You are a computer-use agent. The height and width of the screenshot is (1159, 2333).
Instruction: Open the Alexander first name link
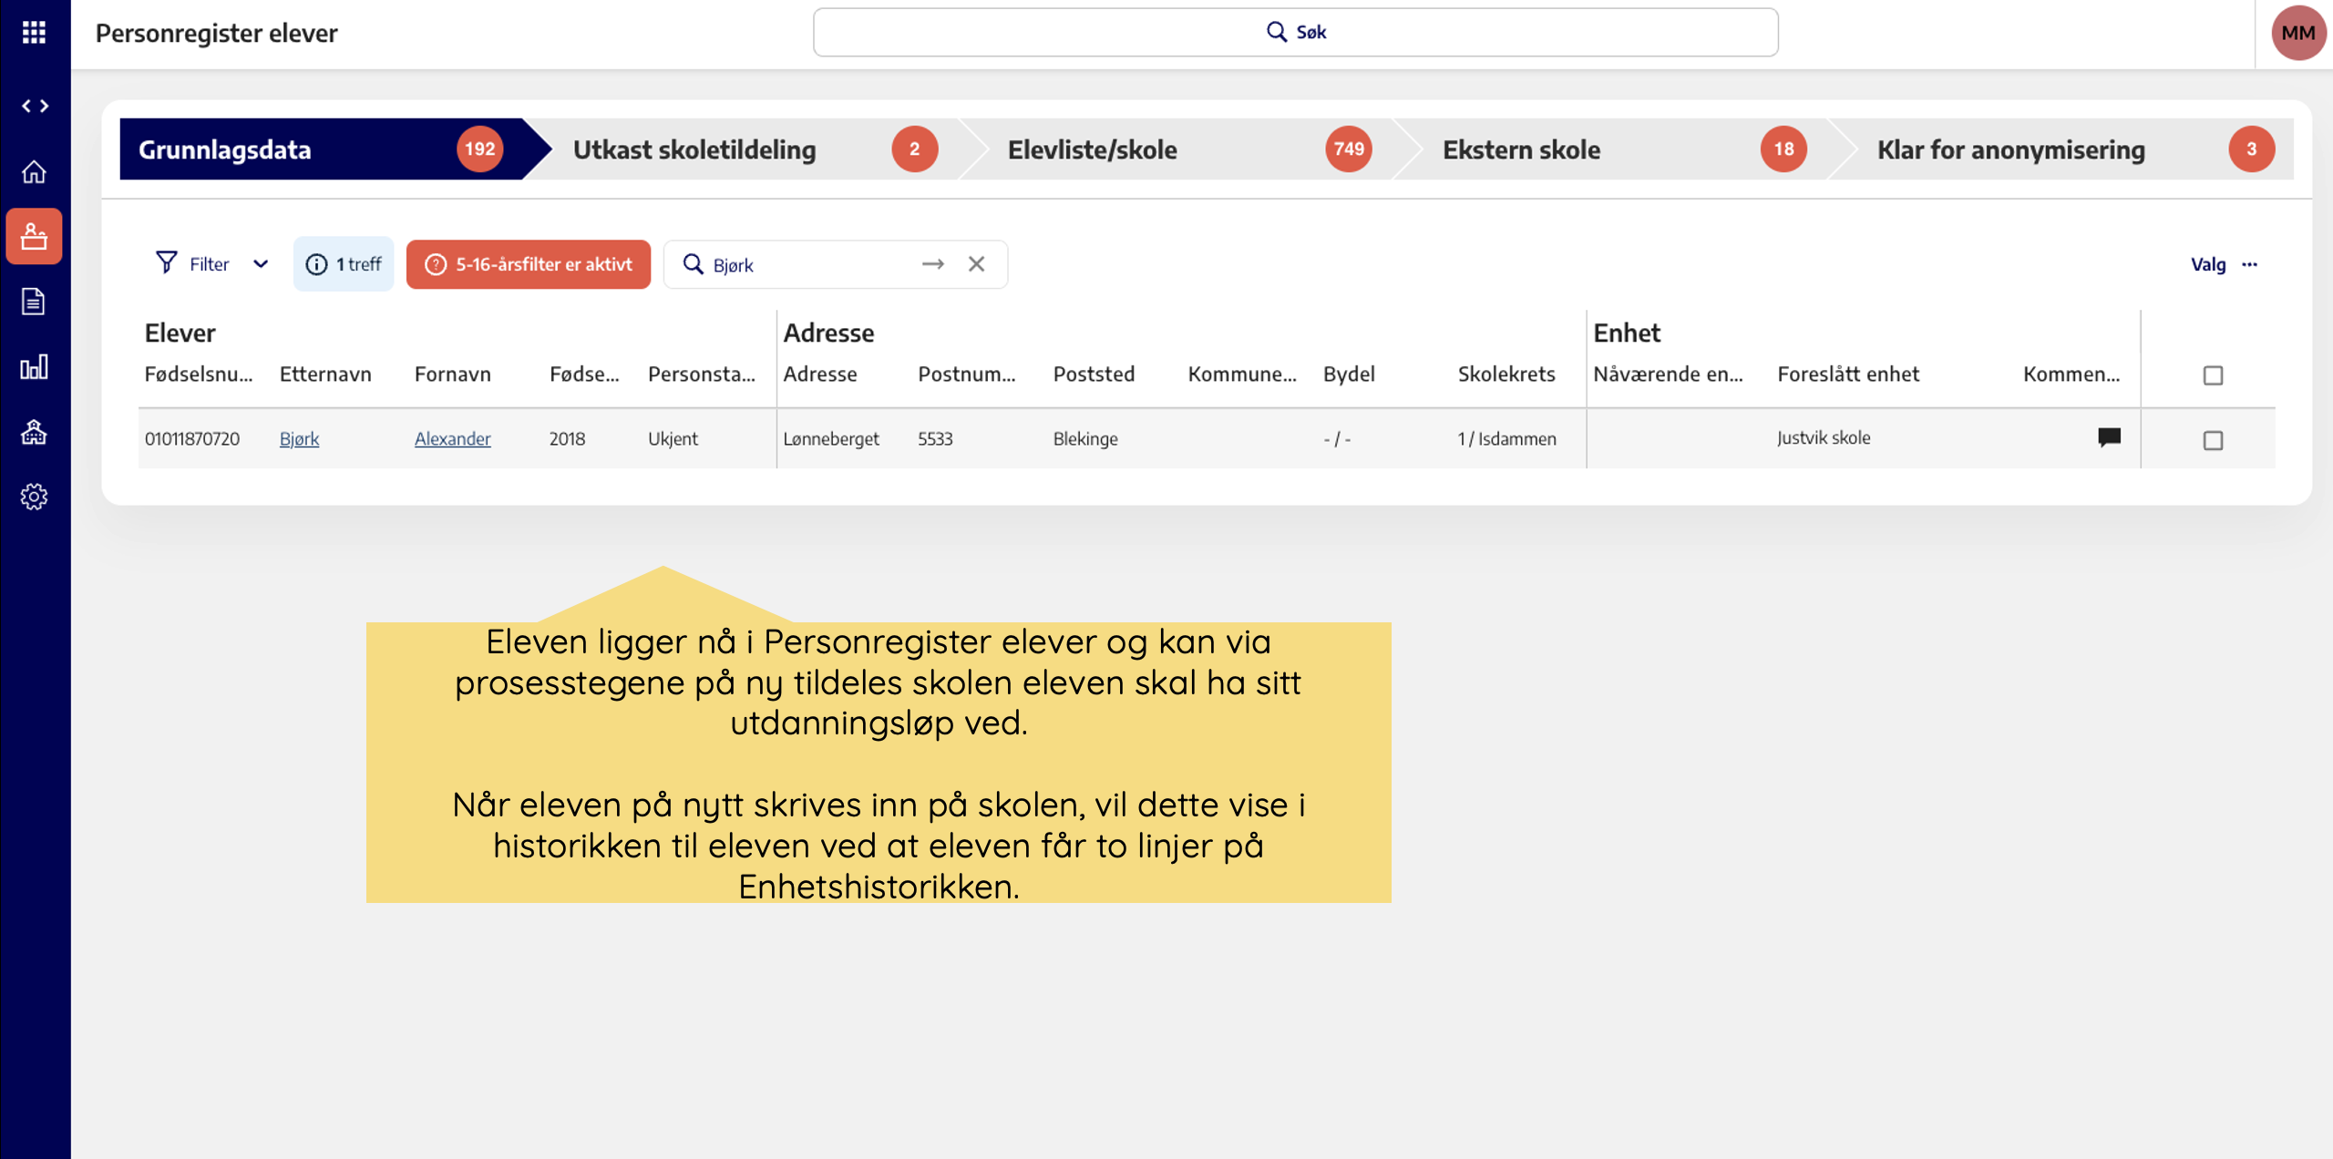point(452,438)
